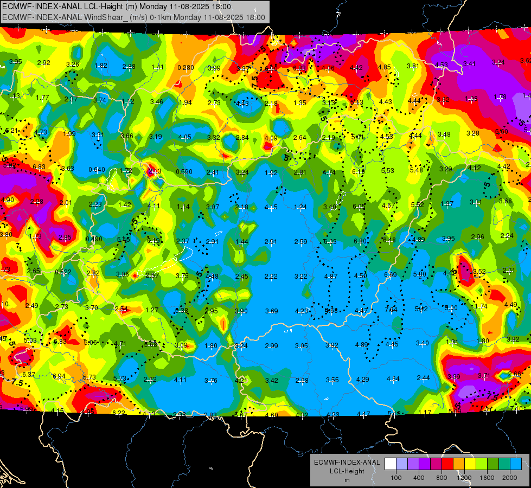Click the orange swatch in the legend

tap(459, 464)
